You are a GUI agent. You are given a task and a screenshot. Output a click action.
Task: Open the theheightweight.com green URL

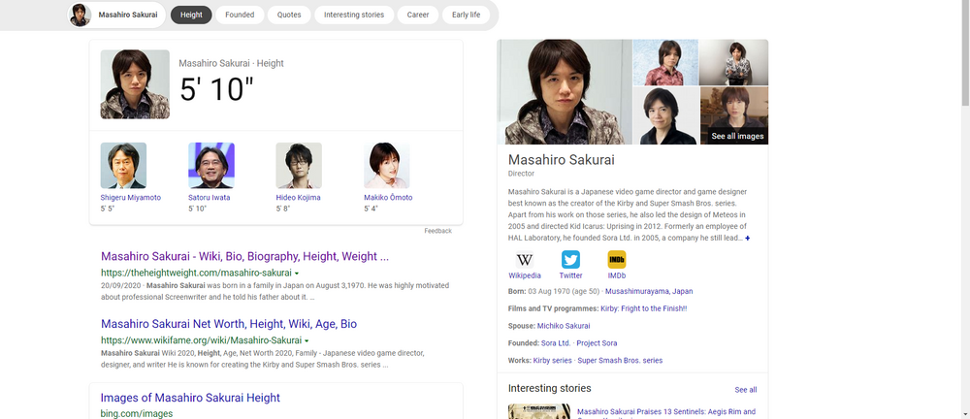tap(196, 273)
